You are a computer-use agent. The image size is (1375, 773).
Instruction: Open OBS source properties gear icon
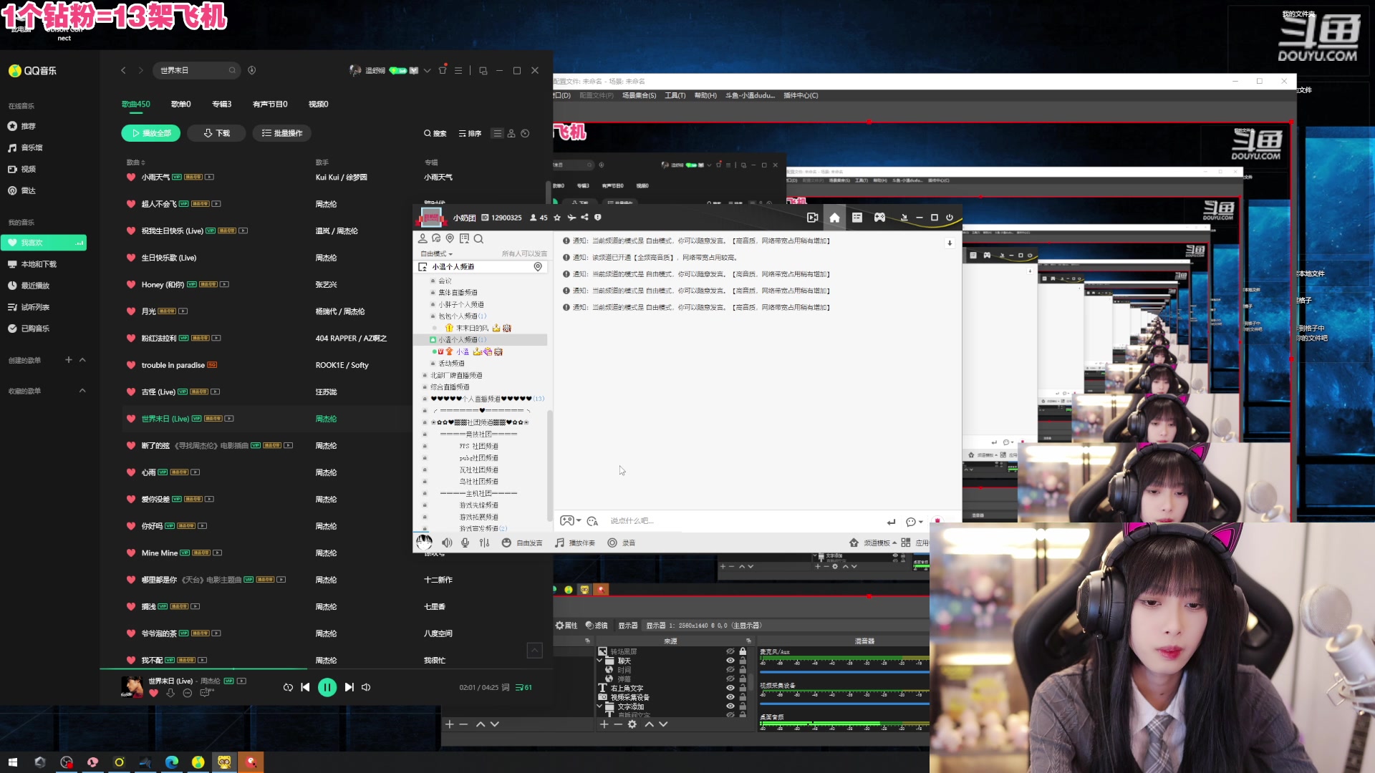(632, 724)
